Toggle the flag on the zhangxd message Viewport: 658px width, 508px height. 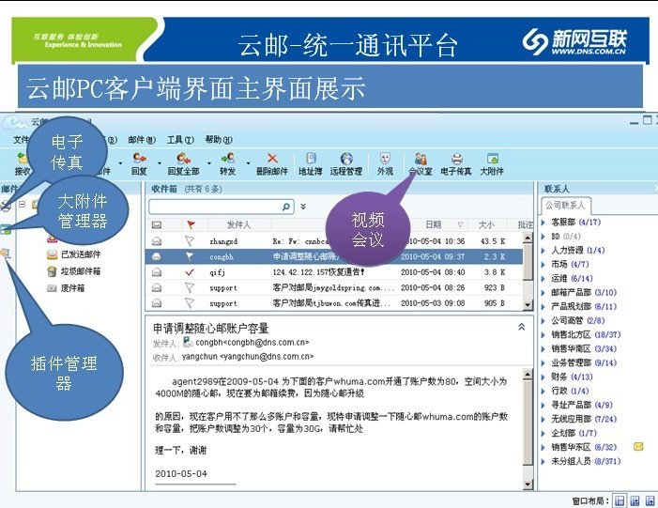(190, 241)
